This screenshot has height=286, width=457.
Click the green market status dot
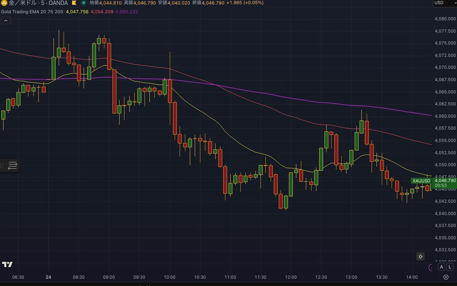point(83,3)
